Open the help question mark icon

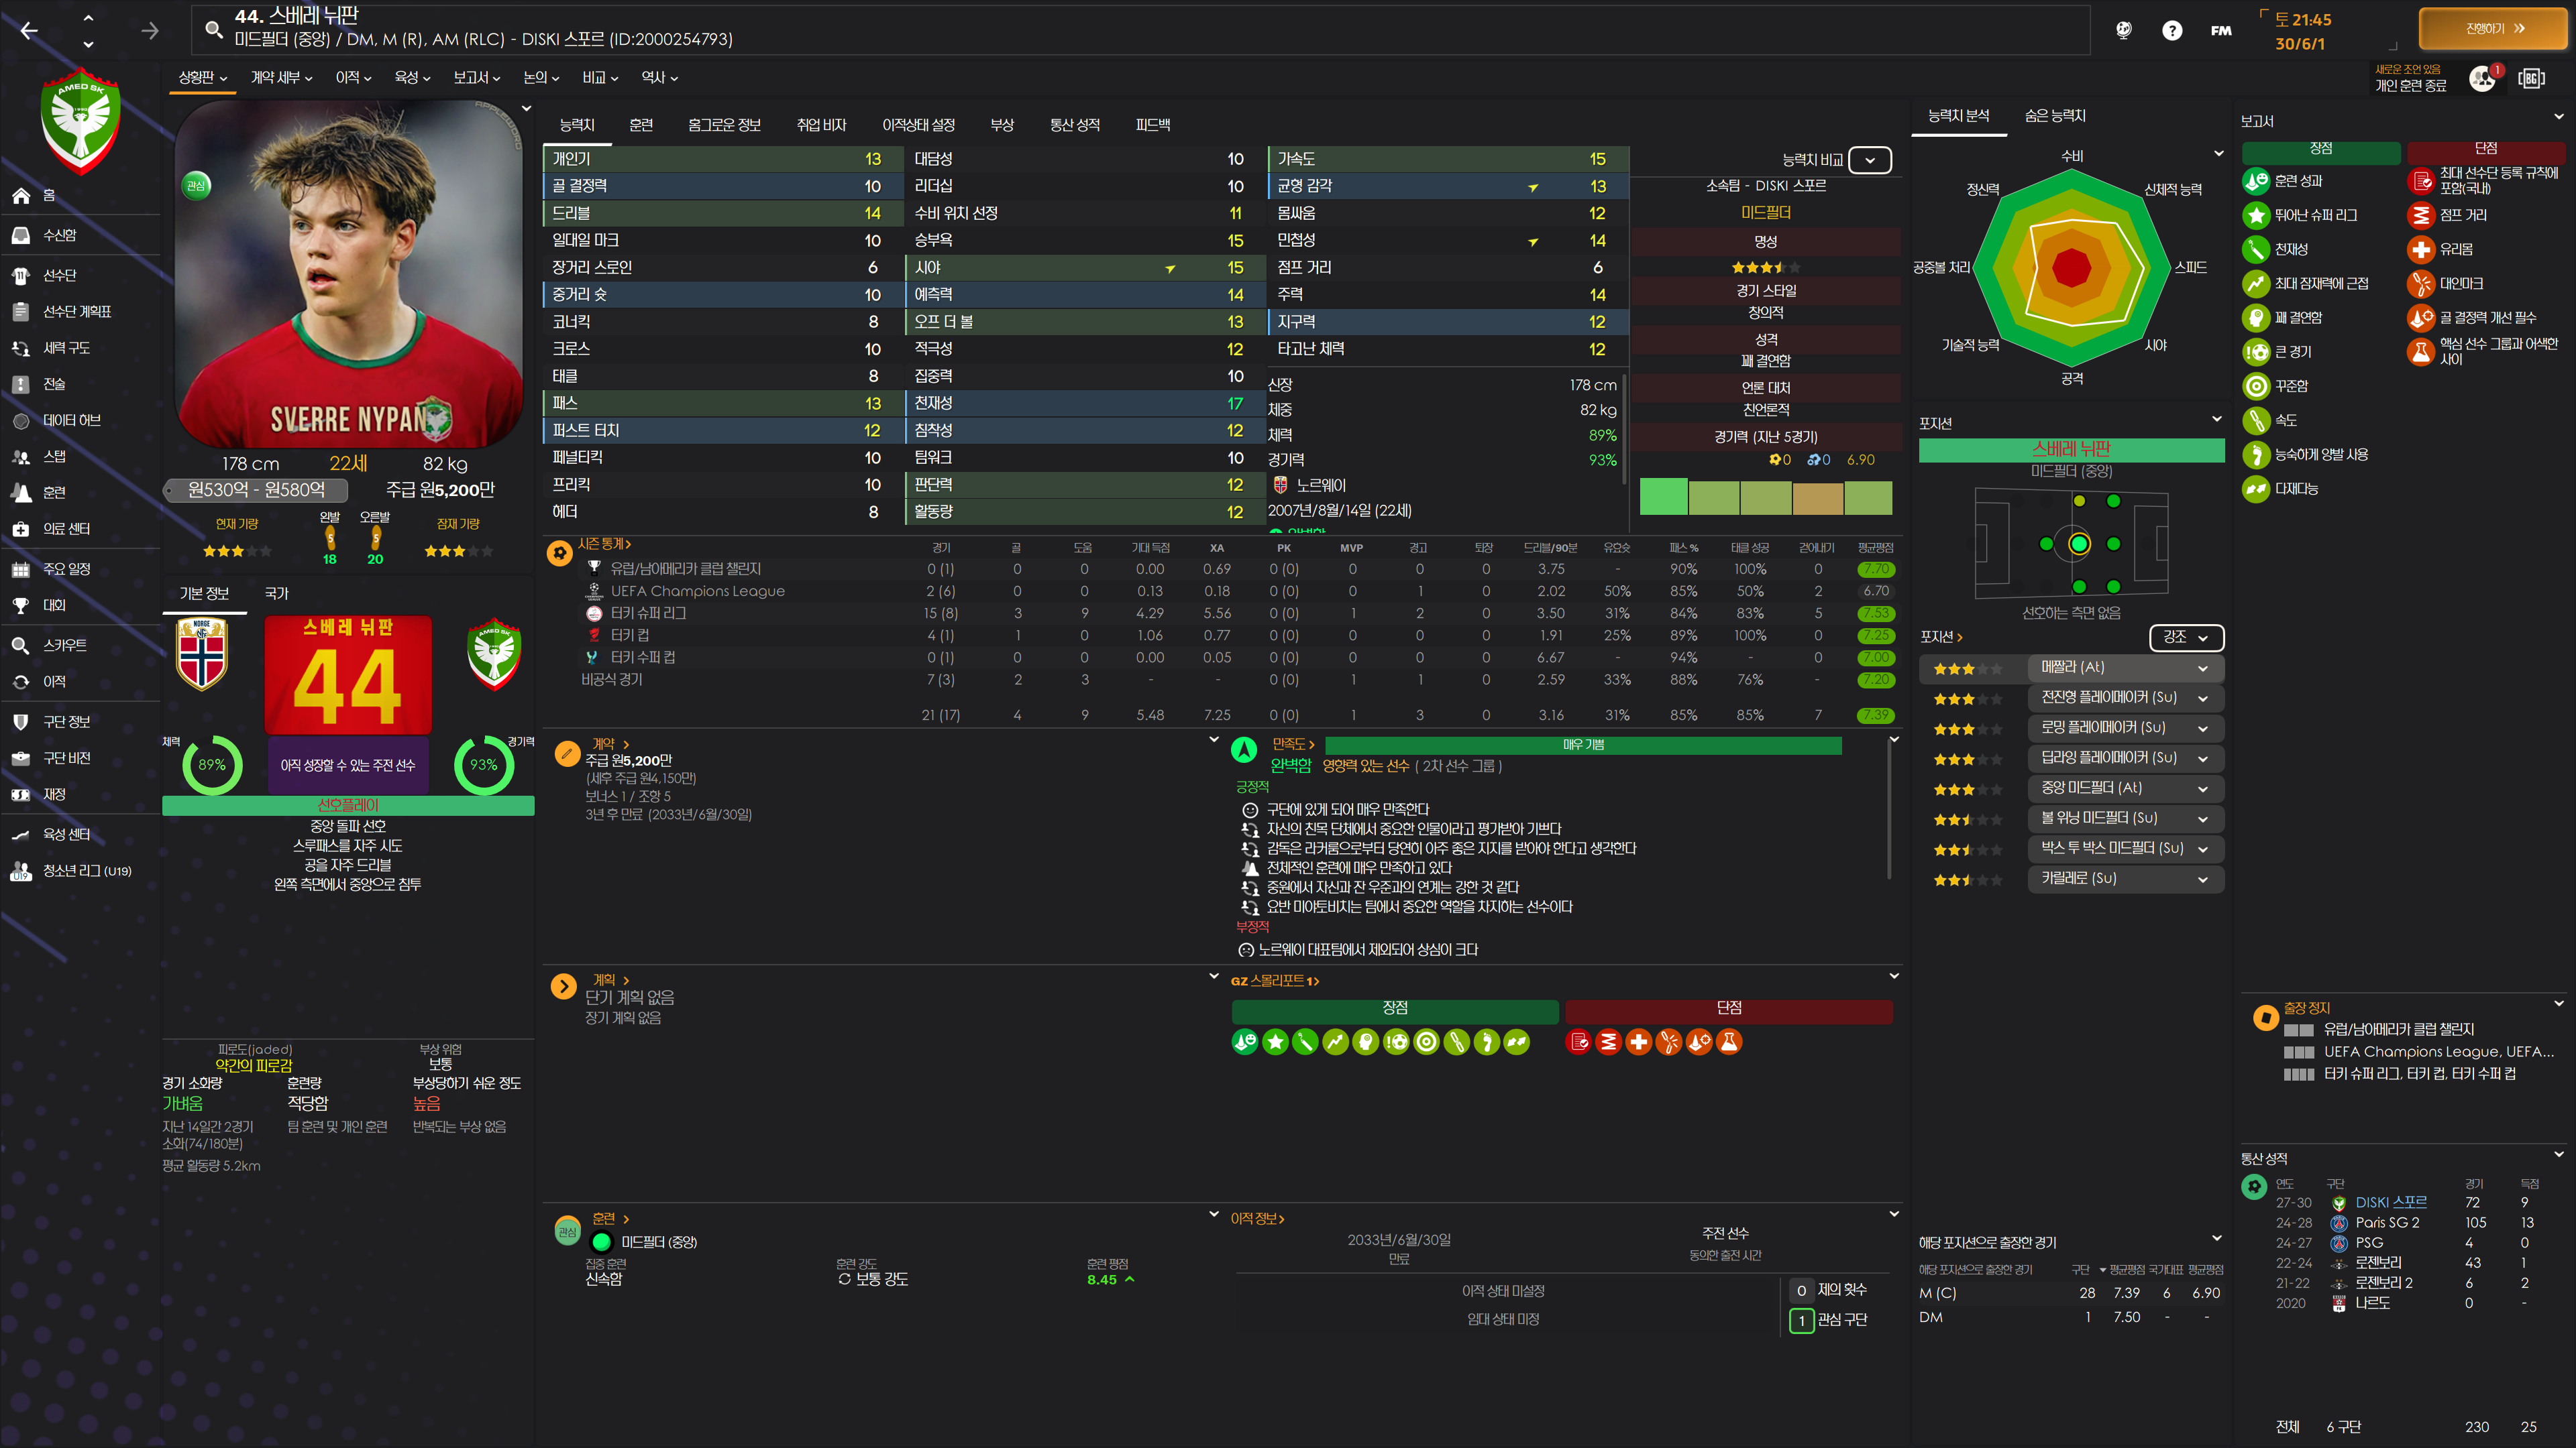[x=2171, y=30]
